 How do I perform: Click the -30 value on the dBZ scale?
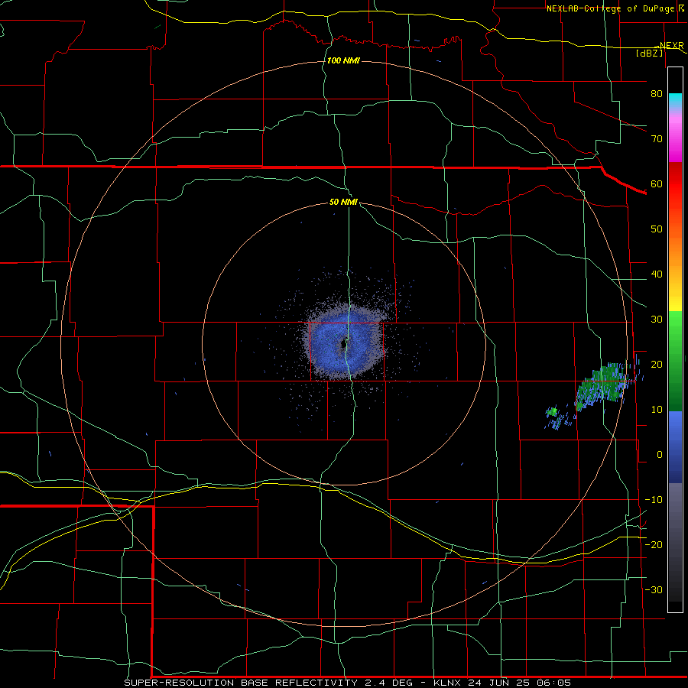(654, 589)
